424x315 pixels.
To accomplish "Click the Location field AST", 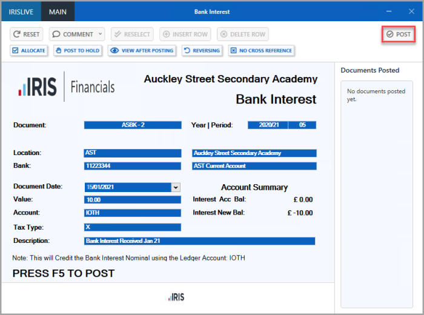I will pos(132,153).
